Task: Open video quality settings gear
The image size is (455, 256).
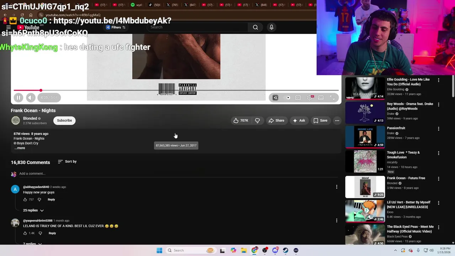Action: [310, 97]
